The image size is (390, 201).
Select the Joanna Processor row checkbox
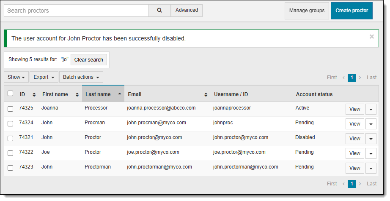11,109
